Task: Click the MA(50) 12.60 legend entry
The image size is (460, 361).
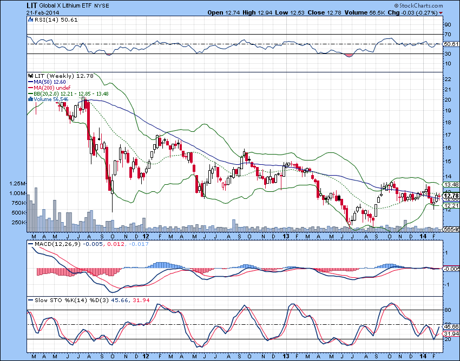Action: tap(50, 82)
